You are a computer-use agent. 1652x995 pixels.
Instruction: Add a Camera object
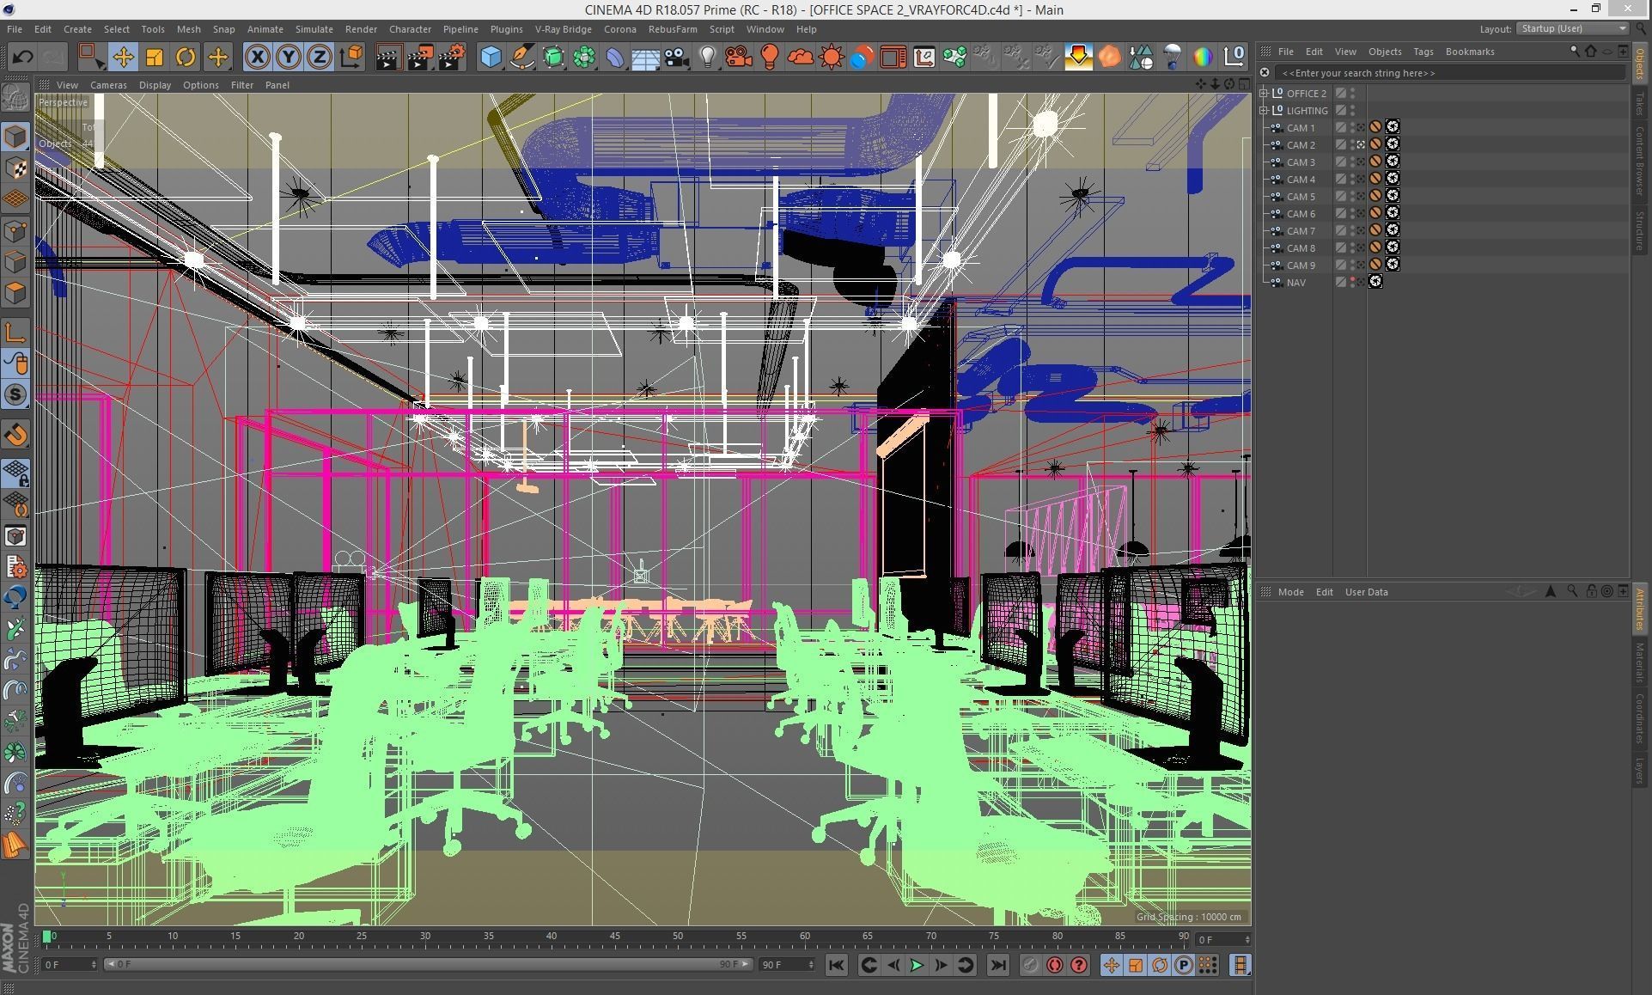click(677, 58)
